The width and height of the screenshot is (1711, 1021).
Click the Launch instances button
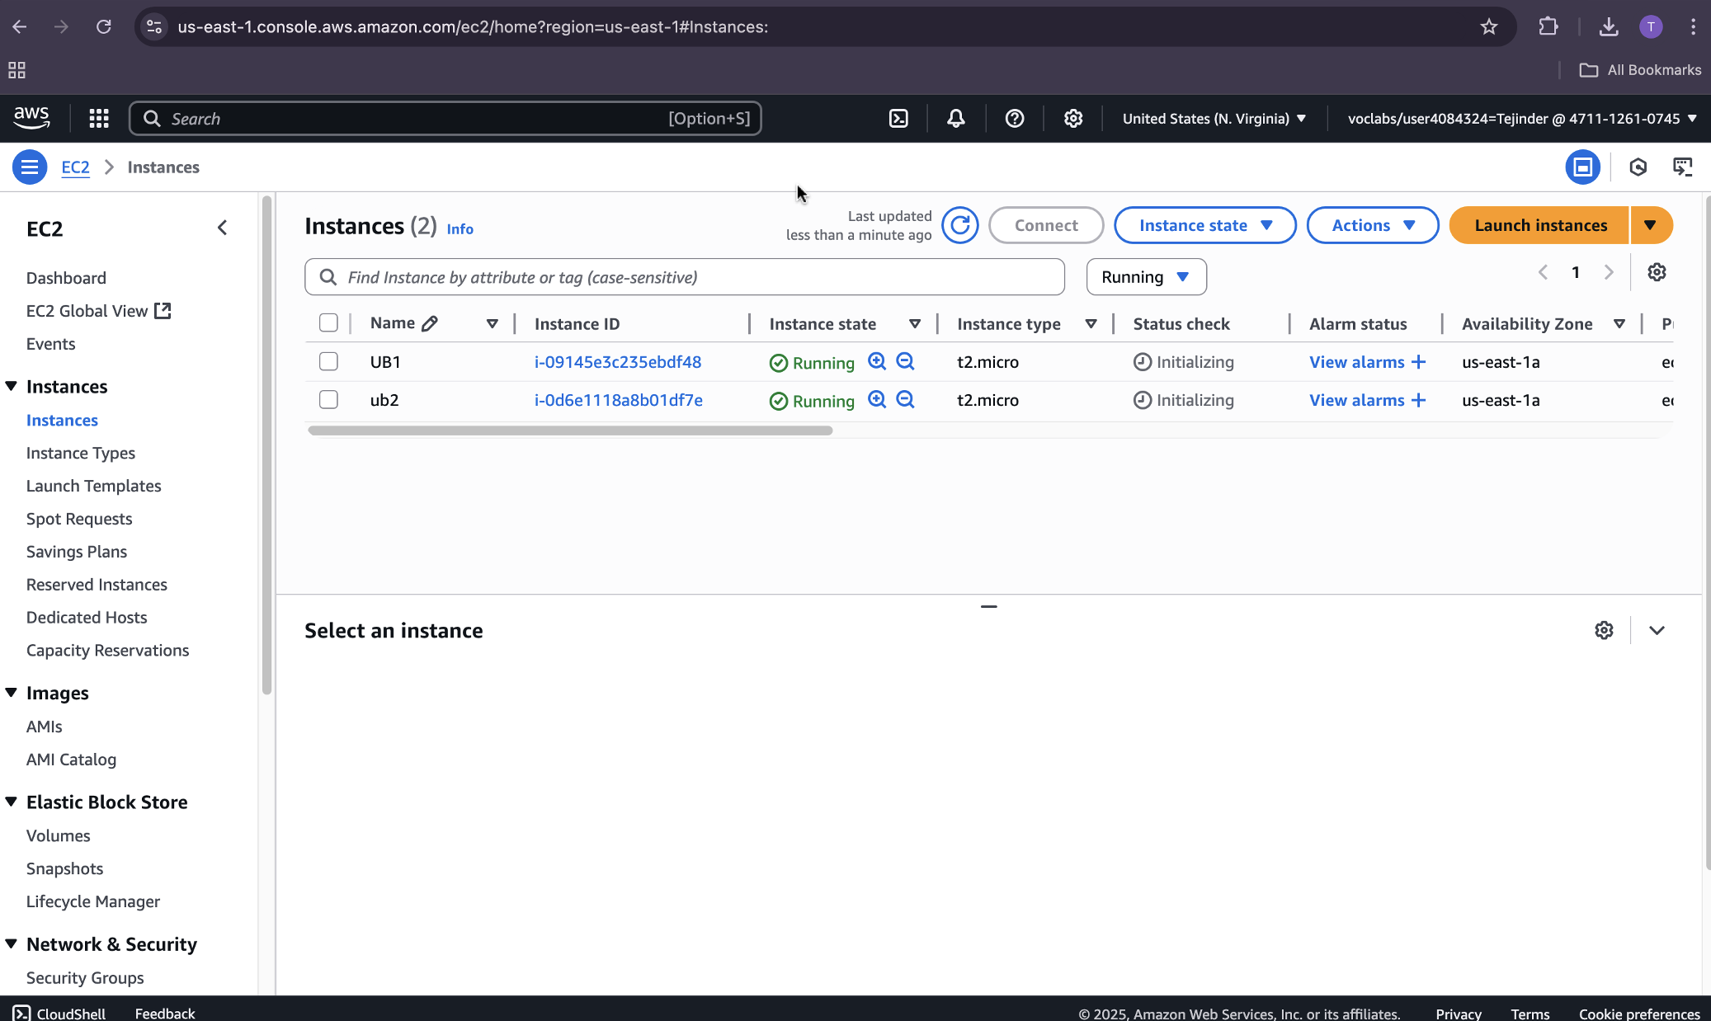point(1539,225)
